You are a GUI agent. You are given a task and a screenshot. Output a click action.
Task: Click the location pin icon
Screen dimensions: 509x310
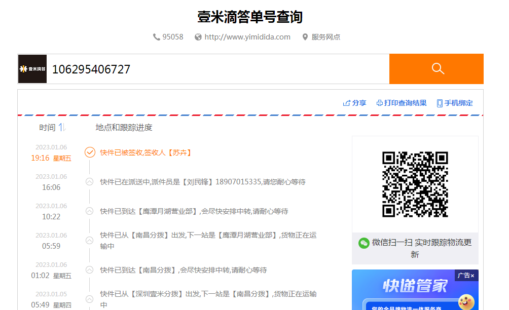305,37
